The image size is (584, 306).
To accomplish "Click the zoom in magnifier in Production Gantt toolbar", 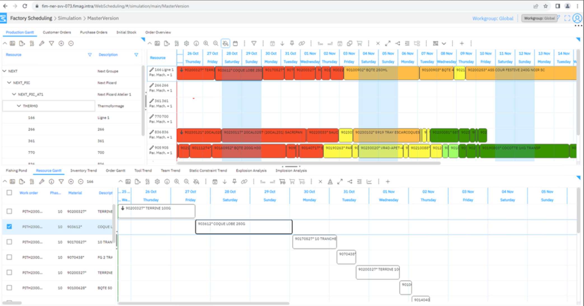I will 206,43.
